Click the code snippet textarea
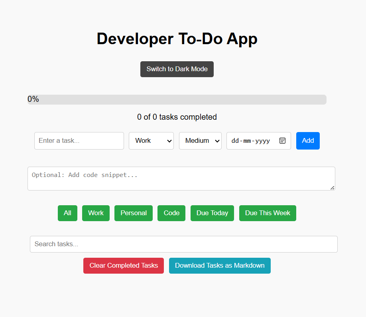The image size is (366, 317). tap(181, 178)
